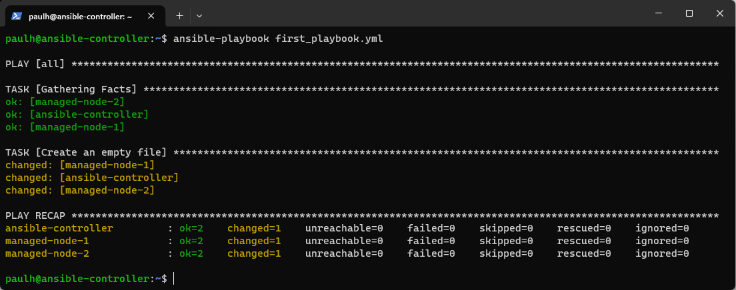Screen dimensions: 736x290
Task: Expand the new tab profile dropdown chevron
Action: point(199,15)
